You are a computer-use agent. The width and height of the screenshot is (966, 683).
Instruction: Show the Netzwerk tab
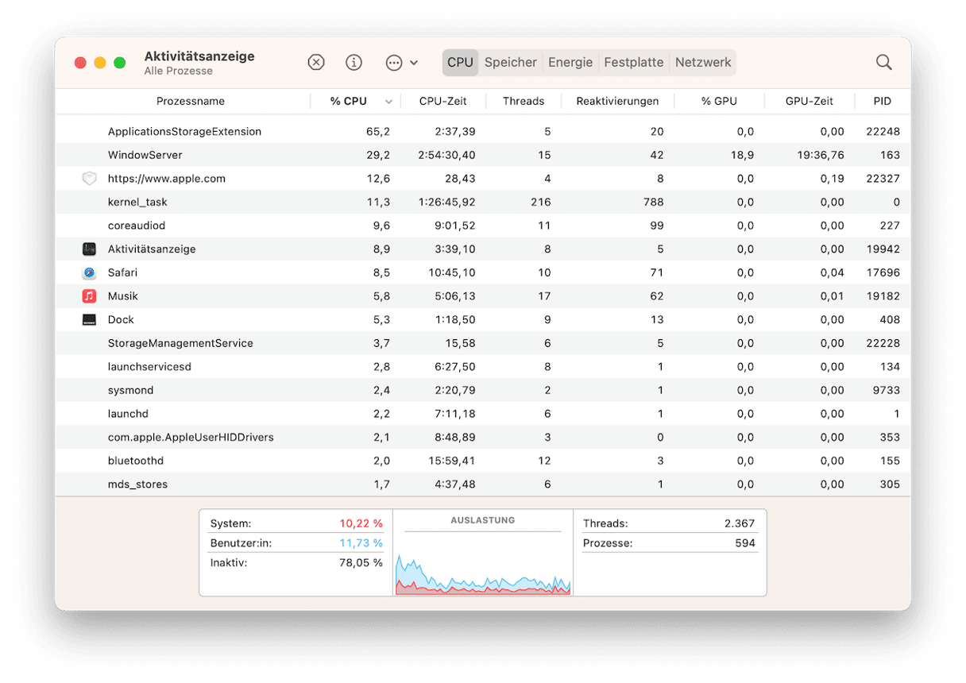tap(703, 62)
